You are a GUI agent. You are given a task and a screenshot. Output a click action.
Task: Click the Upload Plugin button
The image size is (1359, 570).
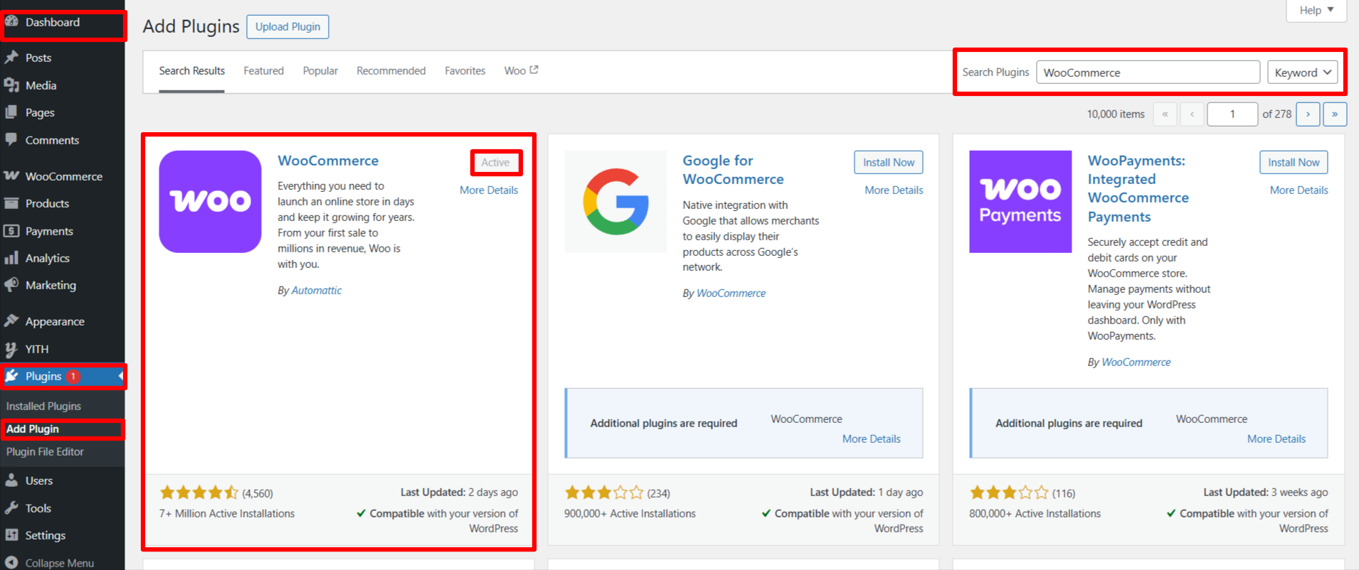(287, 26)
